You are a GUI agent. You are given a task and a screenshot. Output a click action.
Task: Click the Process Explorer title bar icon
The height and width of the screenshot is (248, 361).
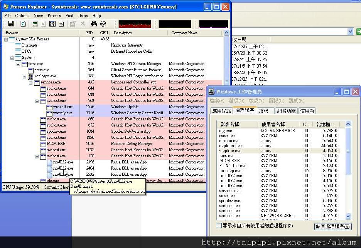(x=6, y=7)
